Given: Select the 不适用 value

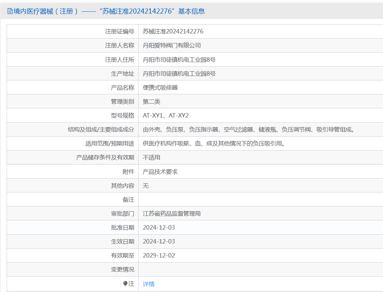Looking at the screenshot, I should [151, 158].
